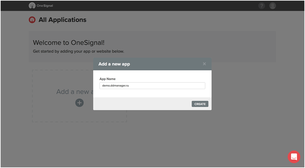Click the dialog's gray footer bar

(143, 104)
